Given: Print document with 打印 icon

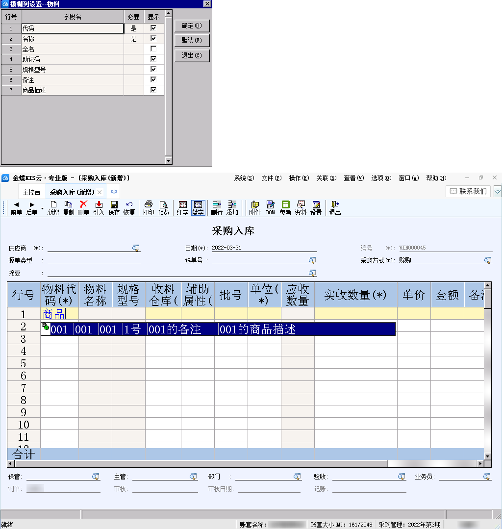Looking at the screenshot, I should [148, 208].
